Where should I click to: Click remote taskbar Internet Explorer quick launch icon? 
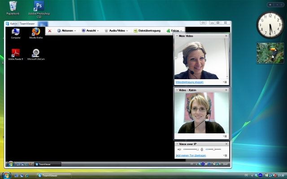click(x=26, y=164)
